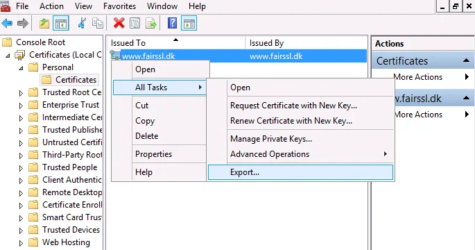Screen dimensions: 475x250
Task: Expand Advanced Operations submenu
Action: pos(300,154)
